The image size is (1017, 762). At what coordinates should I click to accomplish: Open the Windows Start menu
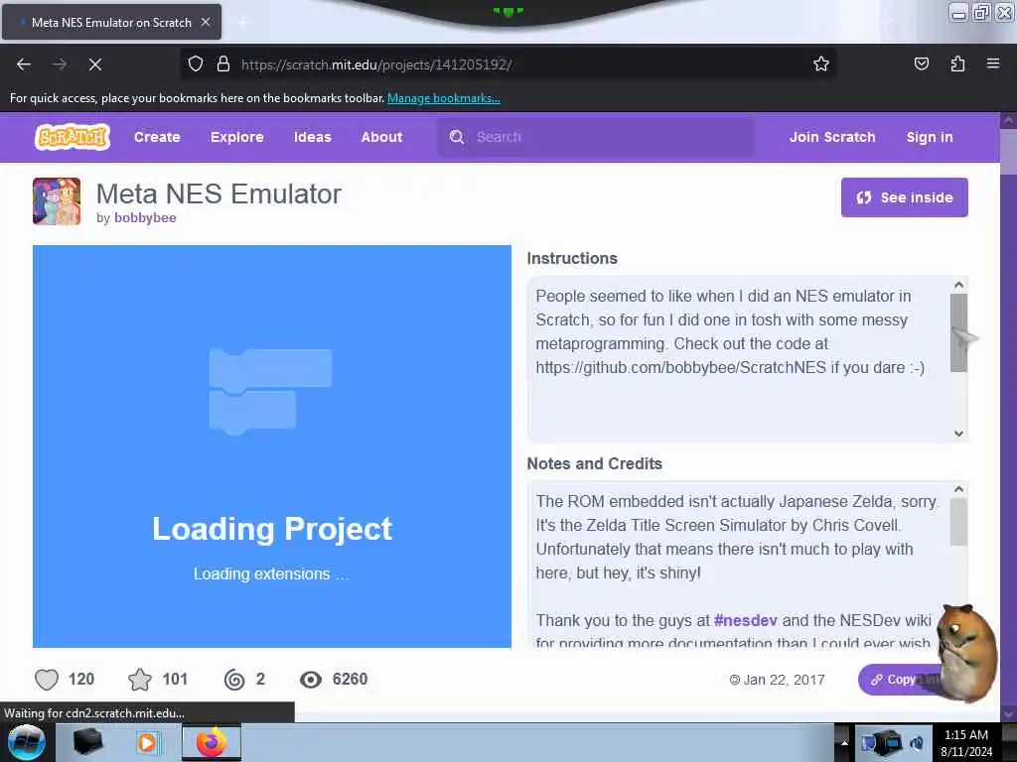pyautogui.click(x=26, y=742)
